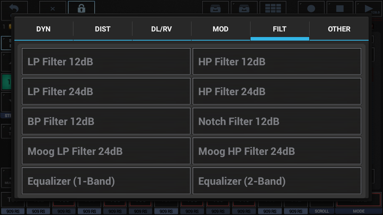Add Moog HP Filter 24dB

point(277,151)
